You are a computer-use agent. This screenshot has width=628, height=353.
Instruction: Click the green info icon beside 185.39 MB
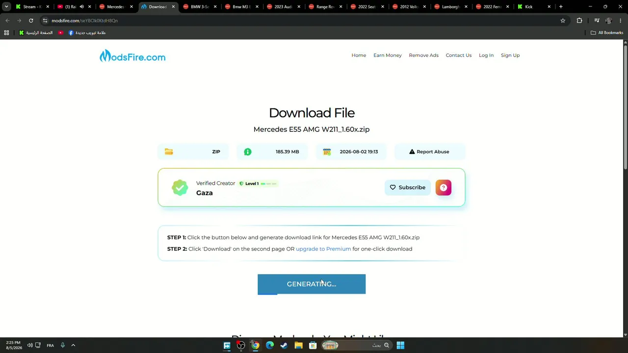point(248,151)
